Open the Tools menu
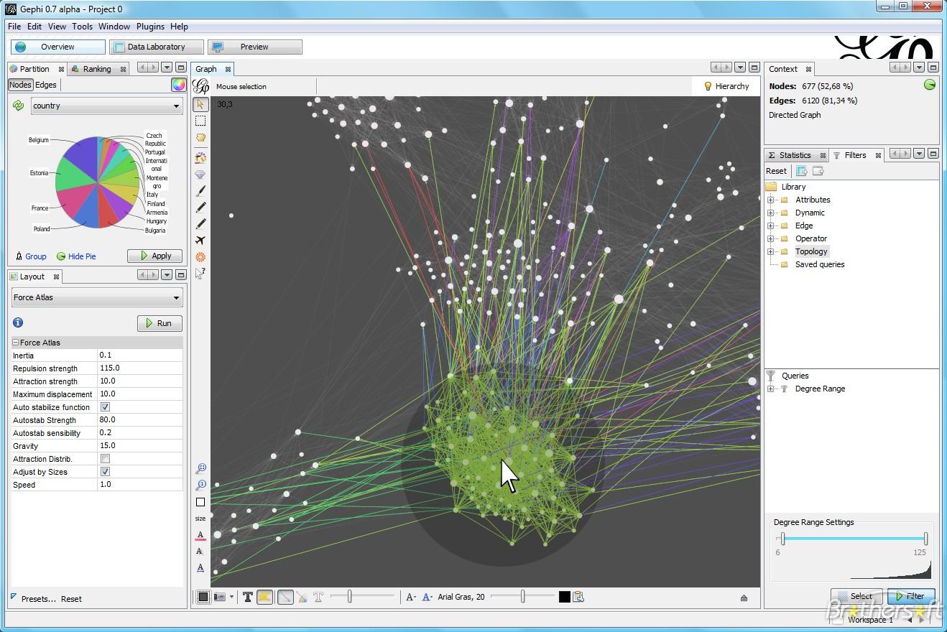The width and height of the screenshot is (947, 632). [x=82, y=27]
